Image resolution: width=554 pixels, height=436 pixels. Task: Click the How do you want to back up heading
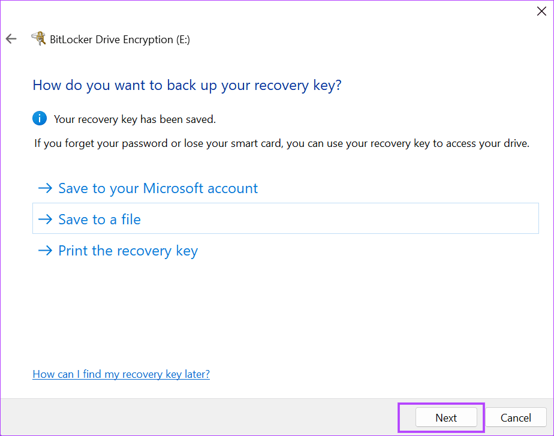(187, 85)
